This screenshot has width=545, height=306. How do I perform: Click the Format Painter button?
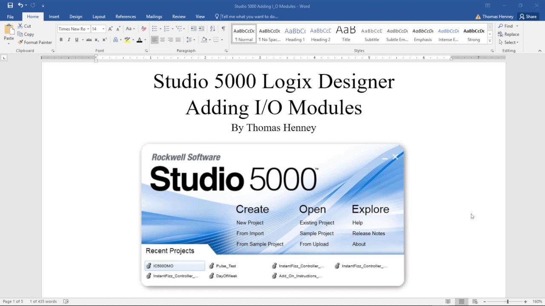34,42
